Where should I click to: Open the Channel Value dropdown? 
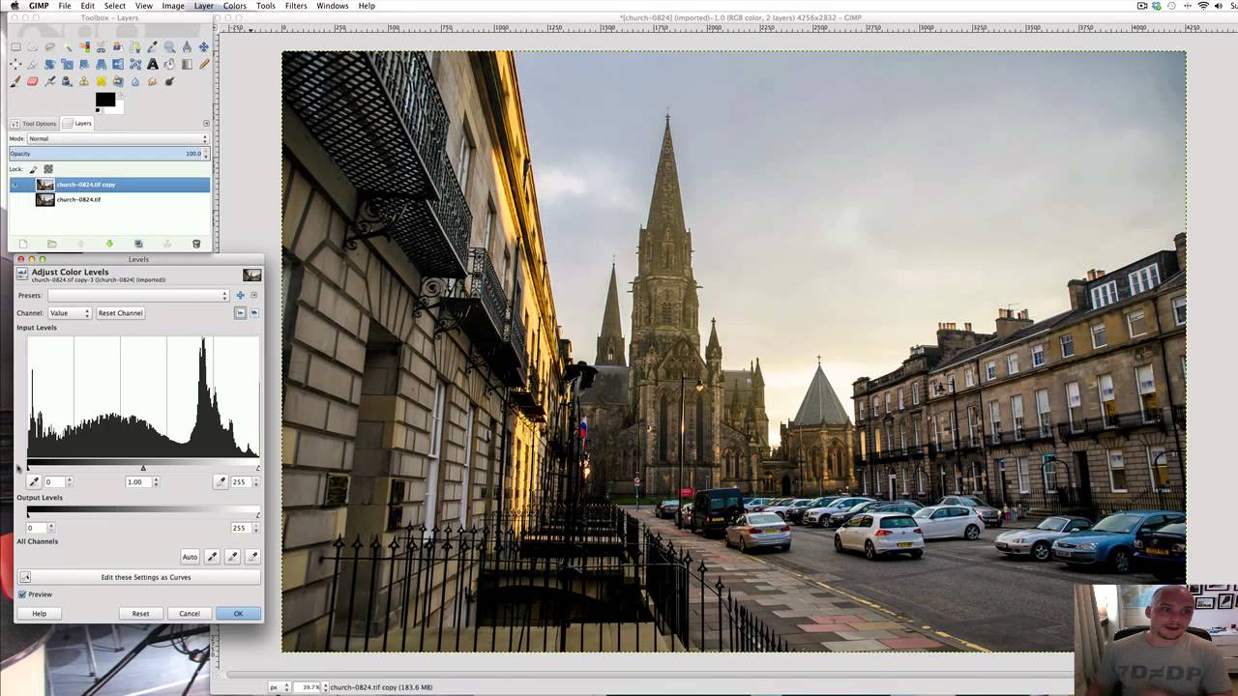pyautogui.click(x=70, y=313)
